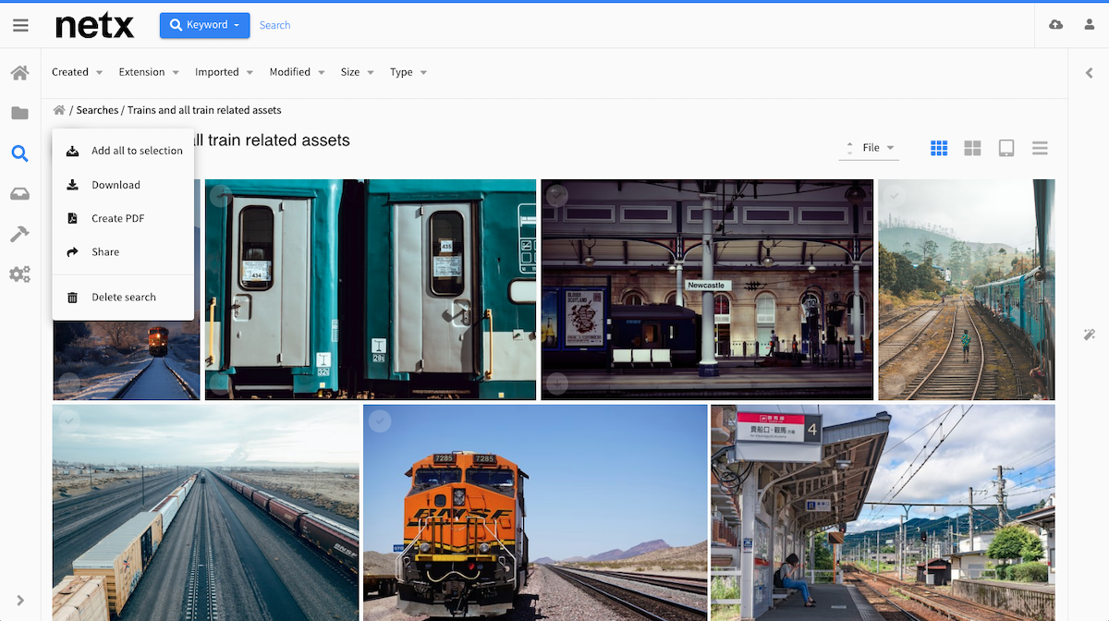Open the System settings gears icon
Viewport: 1109px width, 621px height.
[x=19, y=274]
